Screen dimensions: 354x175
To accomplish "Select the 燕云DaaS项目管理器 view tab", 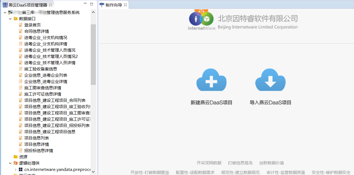I will coord(28,5).
